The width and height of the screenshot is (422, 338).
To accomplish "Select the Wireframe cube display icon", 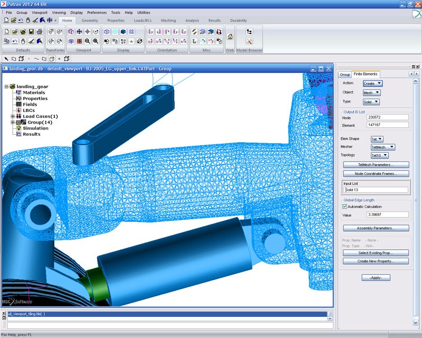I will [107, 32].
